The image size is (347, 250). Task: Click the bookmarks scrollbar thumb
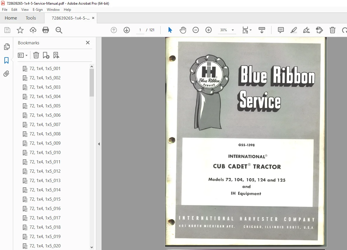(92, 83)
